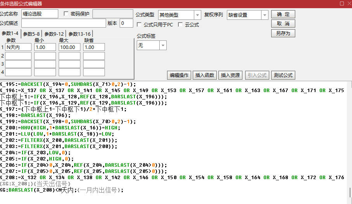Confirm with the 确定 button
Screen dimensions: 352x204
283,14
